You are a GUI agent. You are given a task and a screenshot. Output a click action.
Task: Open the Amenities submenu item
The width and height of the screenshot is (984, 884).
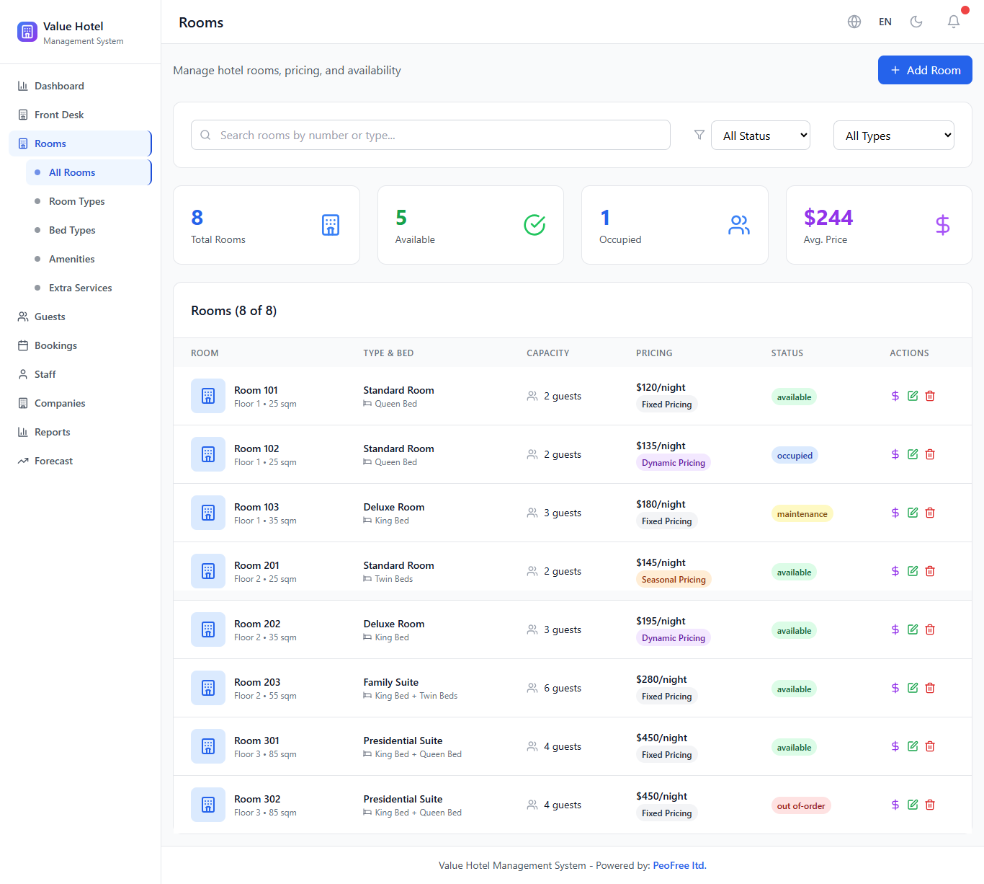coord(71,259)
